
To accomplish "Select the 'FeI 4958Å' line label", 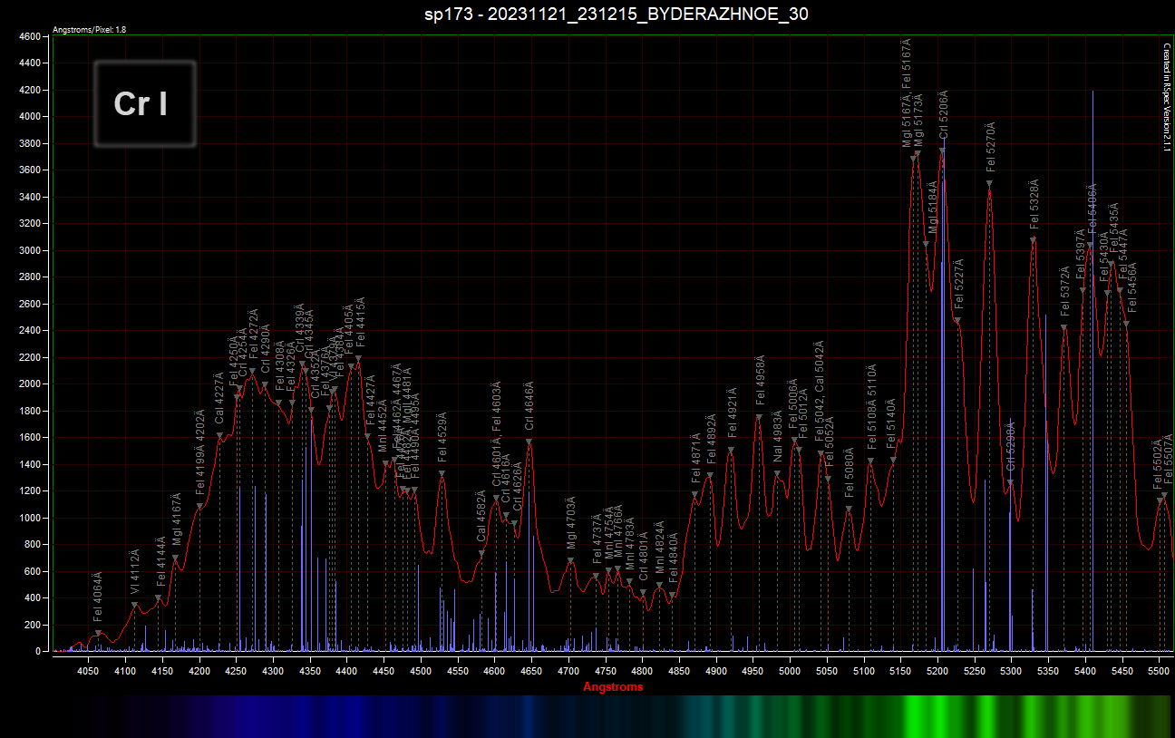I will (x=760, y=380).
